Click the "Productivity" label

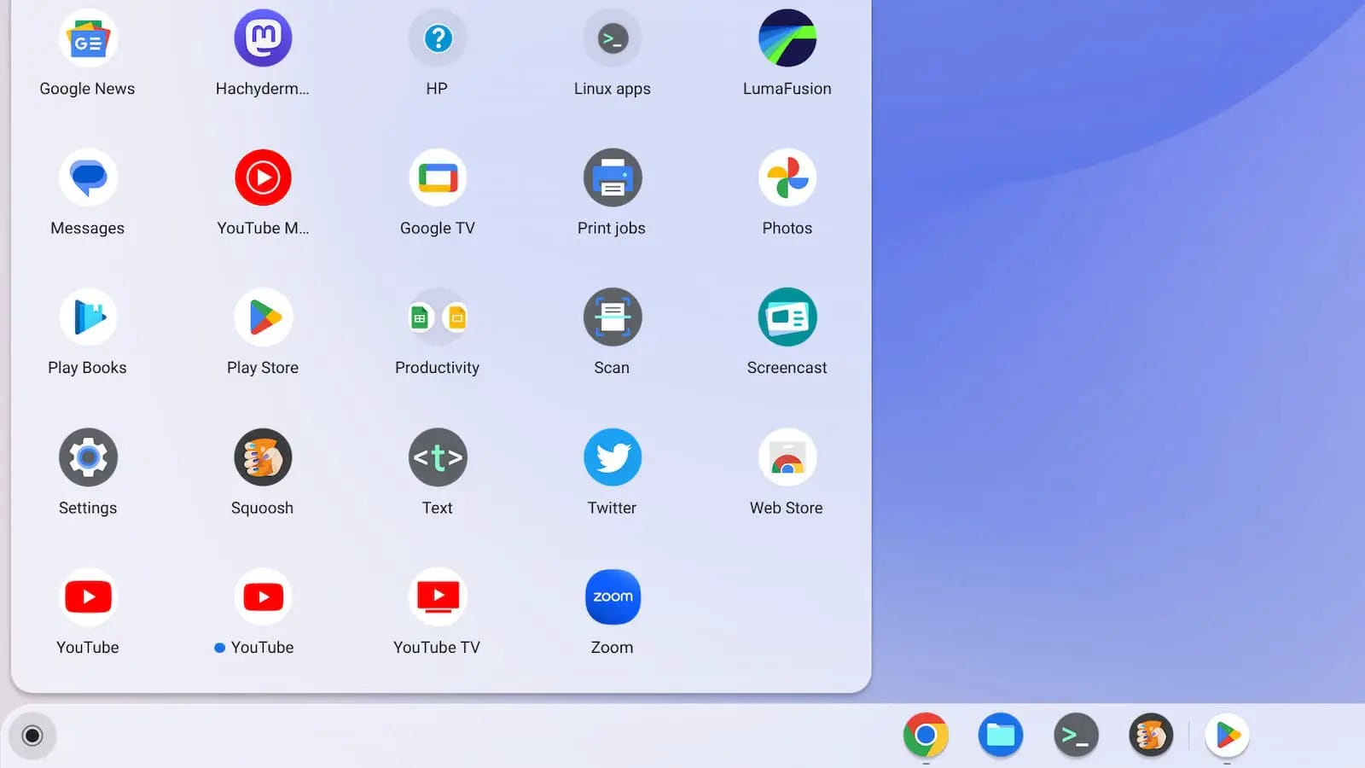437,368
